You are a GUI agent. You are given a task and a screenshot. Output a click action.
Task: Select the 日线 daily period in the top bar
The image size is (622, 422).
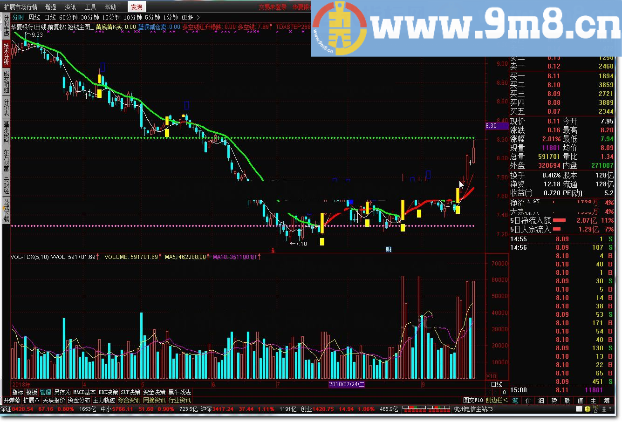(x=50, y=18)
